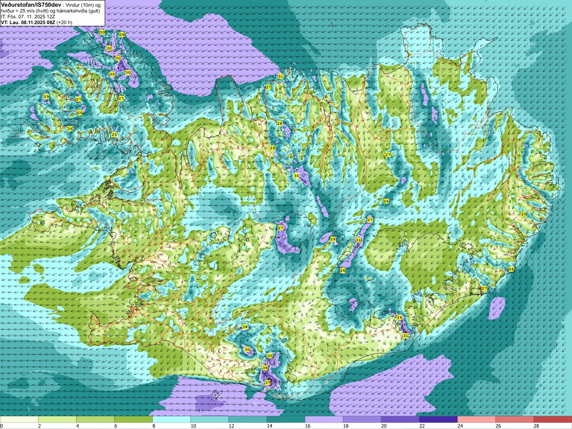Image resolution: width=572 pixels, height=429 pixels.
Task: Click the legend scale number 24
Action: [x=460, y=426]
